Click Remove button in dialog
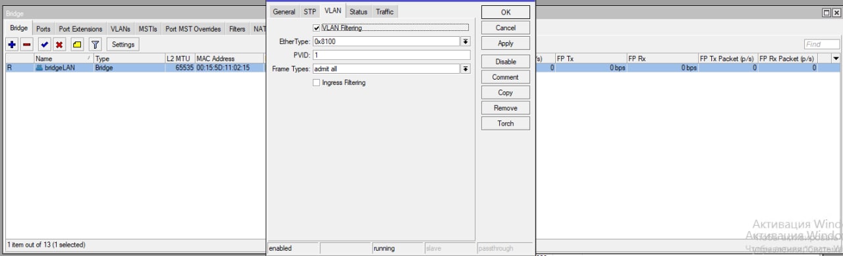This screenshot has height=256, width=843. (505, 108)
